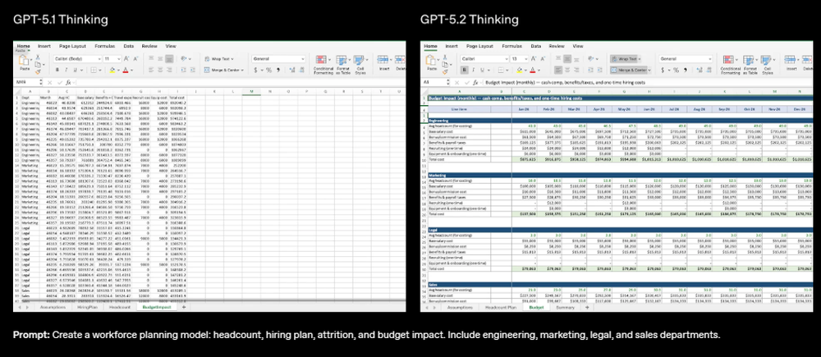
Task: Click Increase Font Size in GPT-5.1 window
Action: click(x=127, y=59)
